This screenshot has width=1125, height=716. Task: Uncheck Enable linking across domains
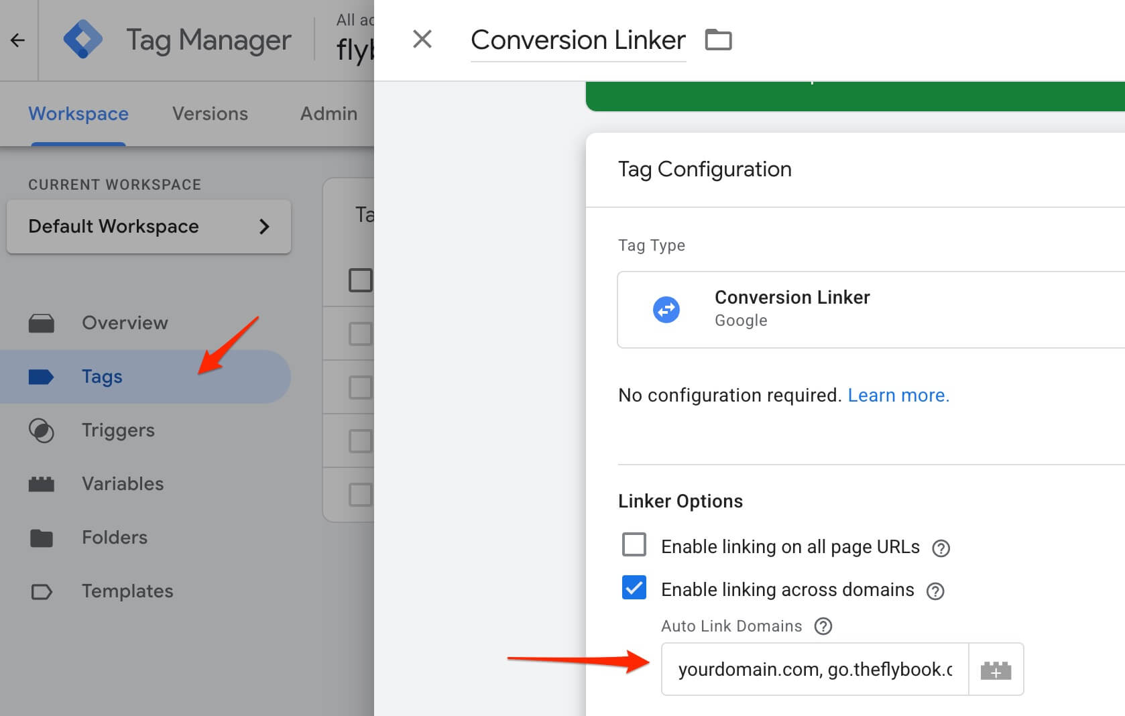coord(634,588)
